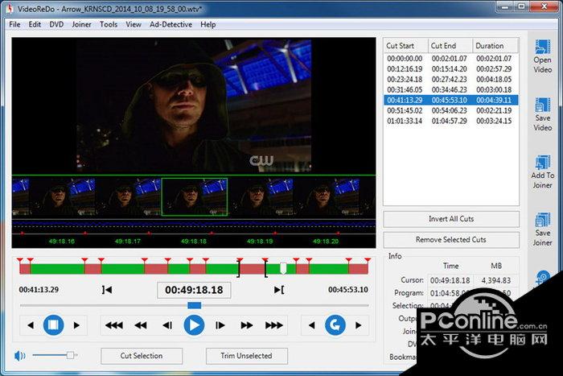Open the Edit menu
Image resolution: width=563 pixels, height=376 pixels.
click(x=35, y=24)
